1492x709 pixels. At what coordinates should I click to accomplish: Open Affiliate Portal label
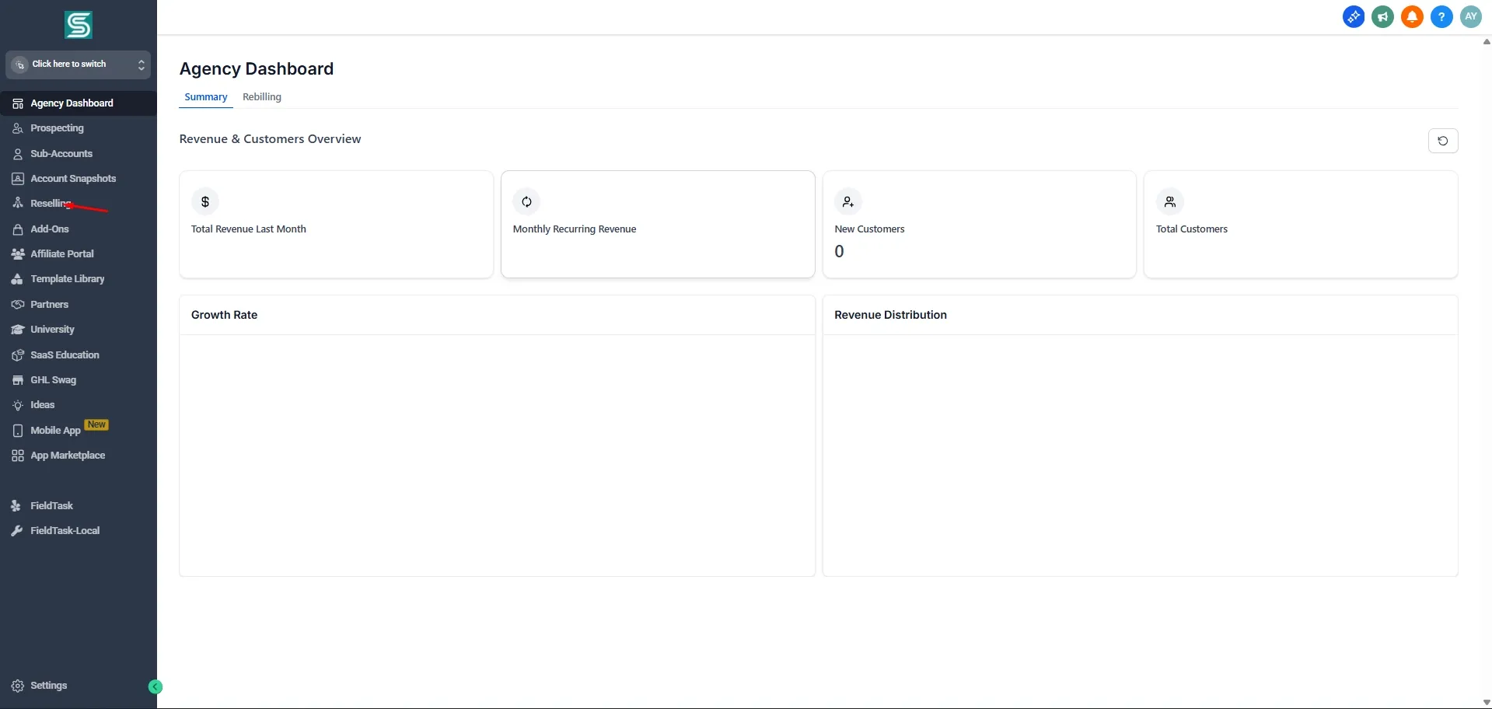click(x=62, y=254)
